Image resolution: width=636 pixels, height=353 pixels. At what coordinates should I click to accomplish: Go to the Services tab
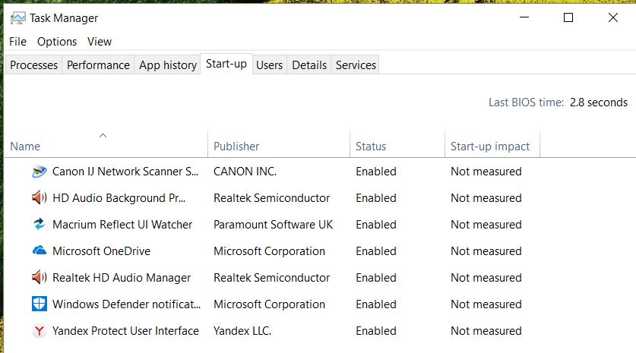(x=356, y=65)
